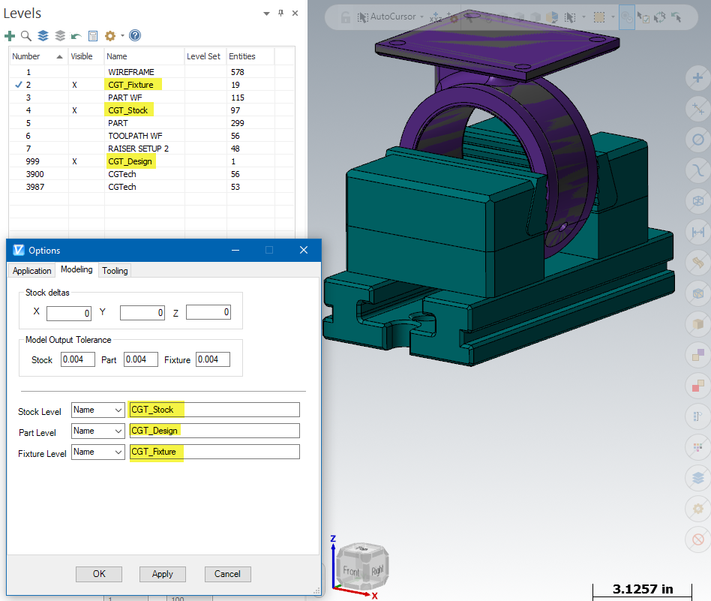Expand the gear icon dropdown arrow in Levels
Viewport: 711px width, 601px height.
[122, 35]
